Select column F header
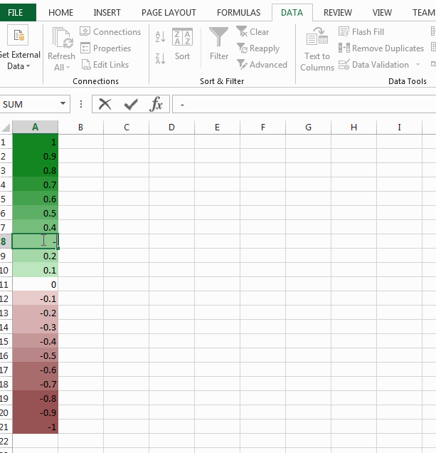 (x=263, y=127)
